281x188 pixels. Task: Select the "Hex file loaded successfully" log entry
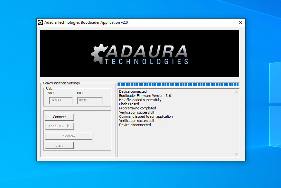tap(140, 100)
